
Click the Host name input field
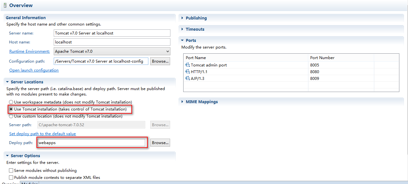112,42
